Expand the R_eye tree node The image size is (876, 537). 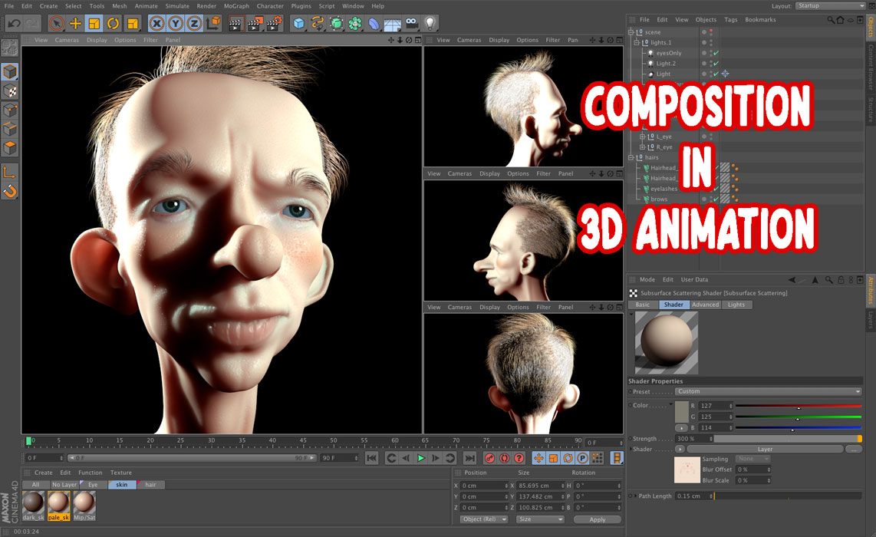point(643,147)
